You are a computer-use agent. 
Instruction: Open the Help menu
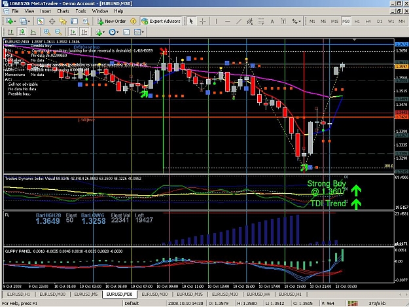point(118,11)
